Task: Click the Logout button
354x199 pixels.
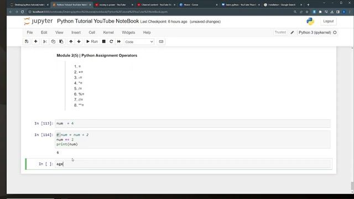Action: [328, 21]
